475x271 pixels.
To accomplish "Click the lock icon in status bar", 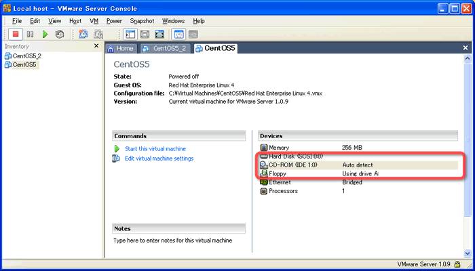I will (x=457, y=264).
